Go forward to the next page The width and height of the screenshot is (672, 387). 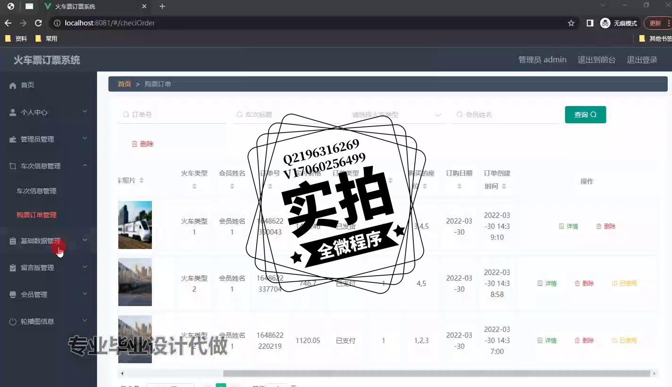23,23
